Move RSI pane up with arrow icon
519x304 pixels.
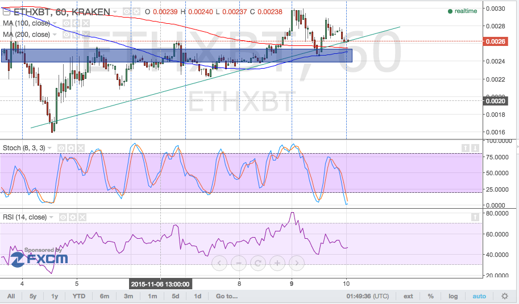tap(475, 217)
